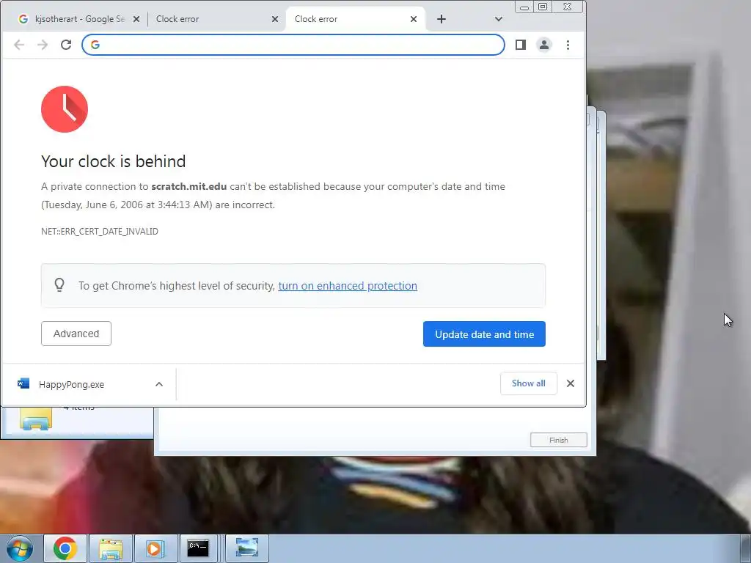Screen dimensions: 751x563
Task: Click Show all downloads
Action: click(x=528, y=383)
